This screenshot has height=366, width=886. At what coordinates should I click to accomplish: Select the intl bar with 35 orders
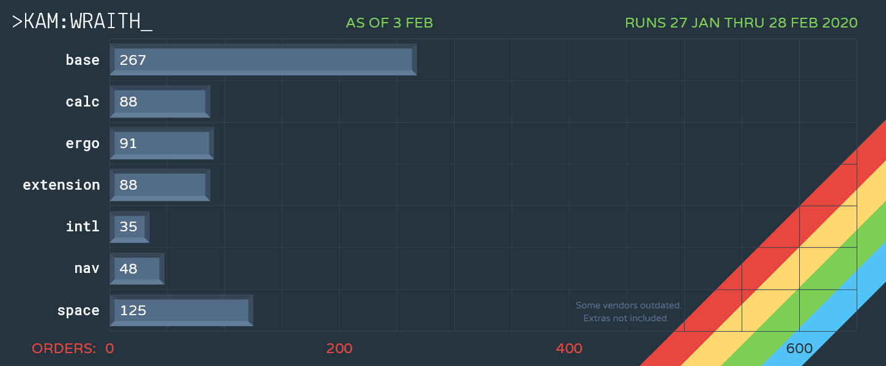click(130, 227)
